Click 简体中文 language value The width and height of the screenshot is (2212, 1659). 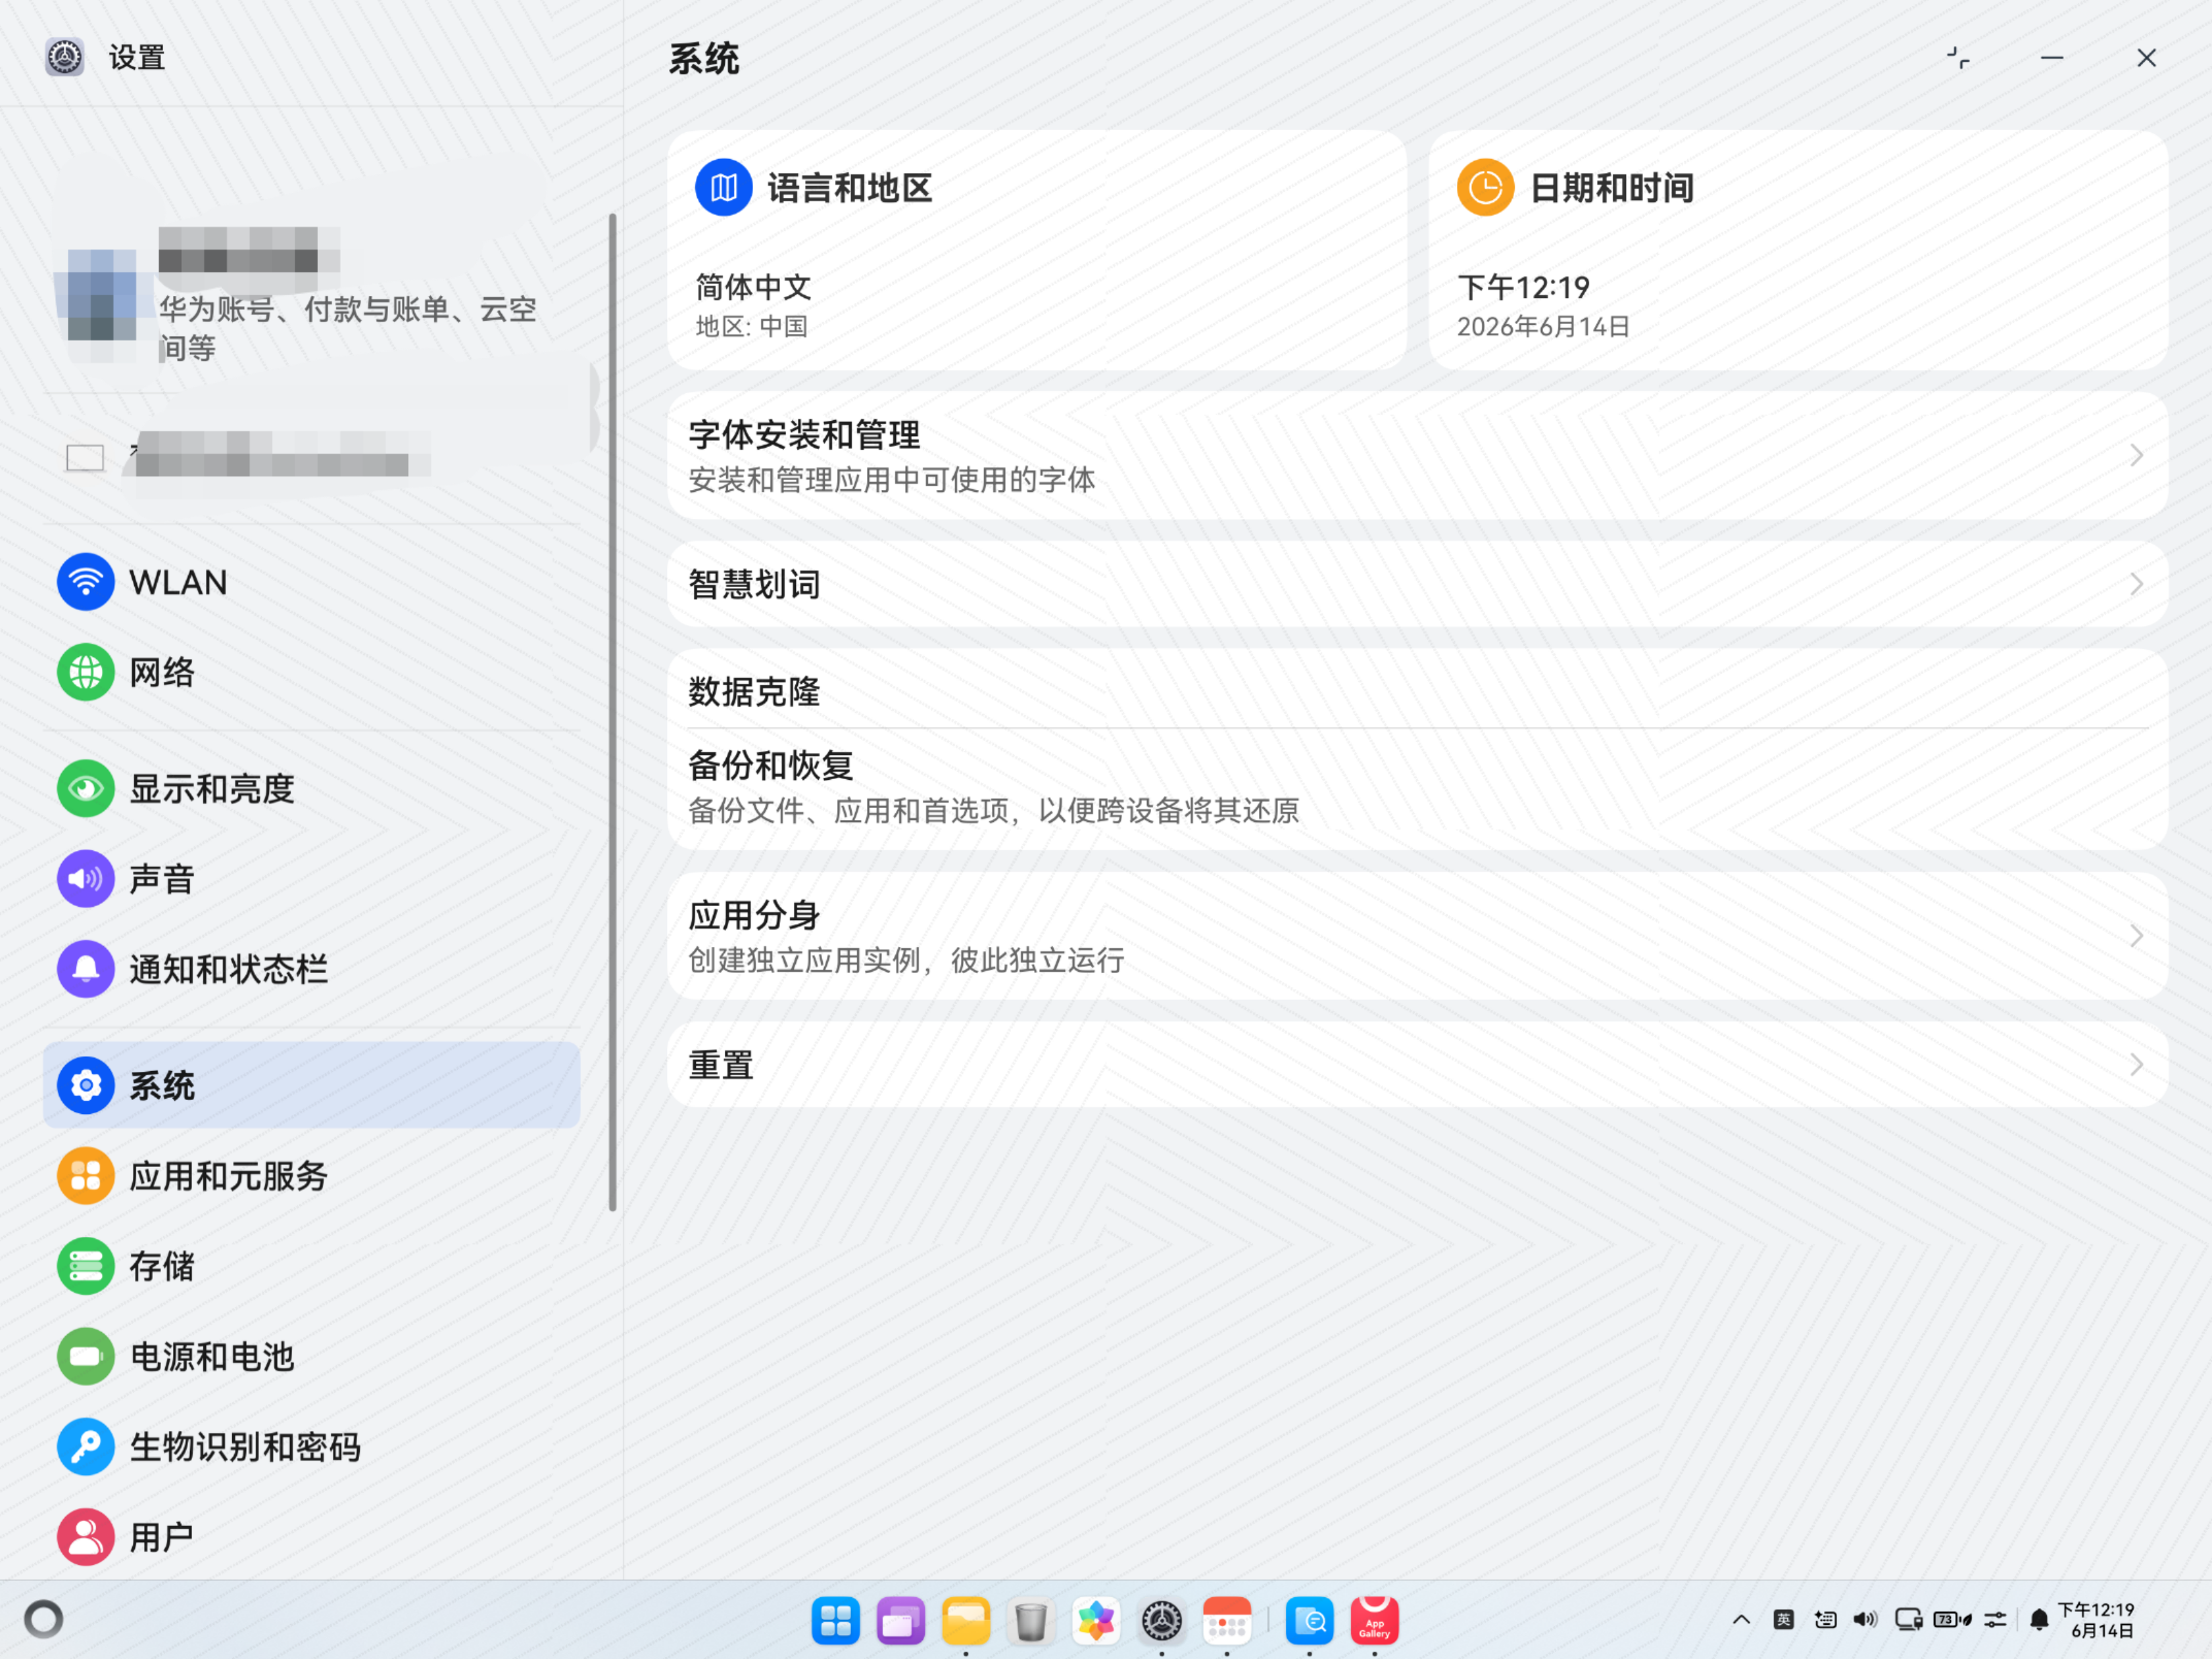pos(753,288)
